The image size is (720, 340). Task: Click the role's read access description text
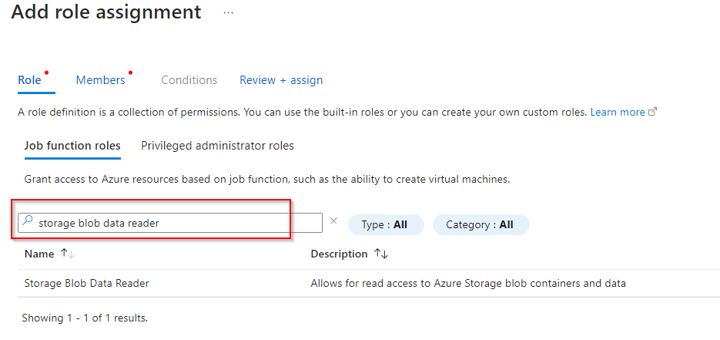click(468, 283)
